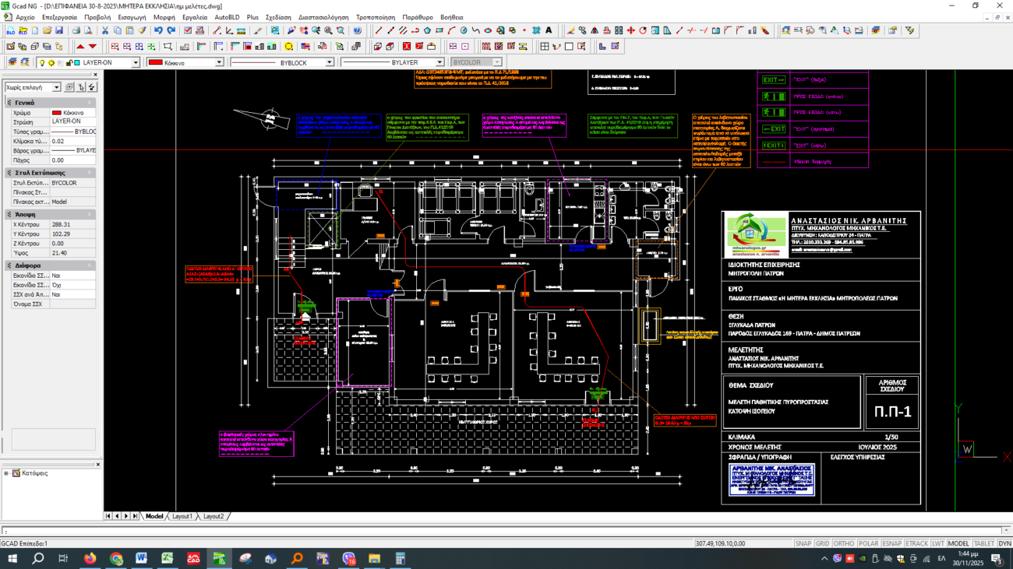Open the Σχεδίαση menu

[278, 17]
